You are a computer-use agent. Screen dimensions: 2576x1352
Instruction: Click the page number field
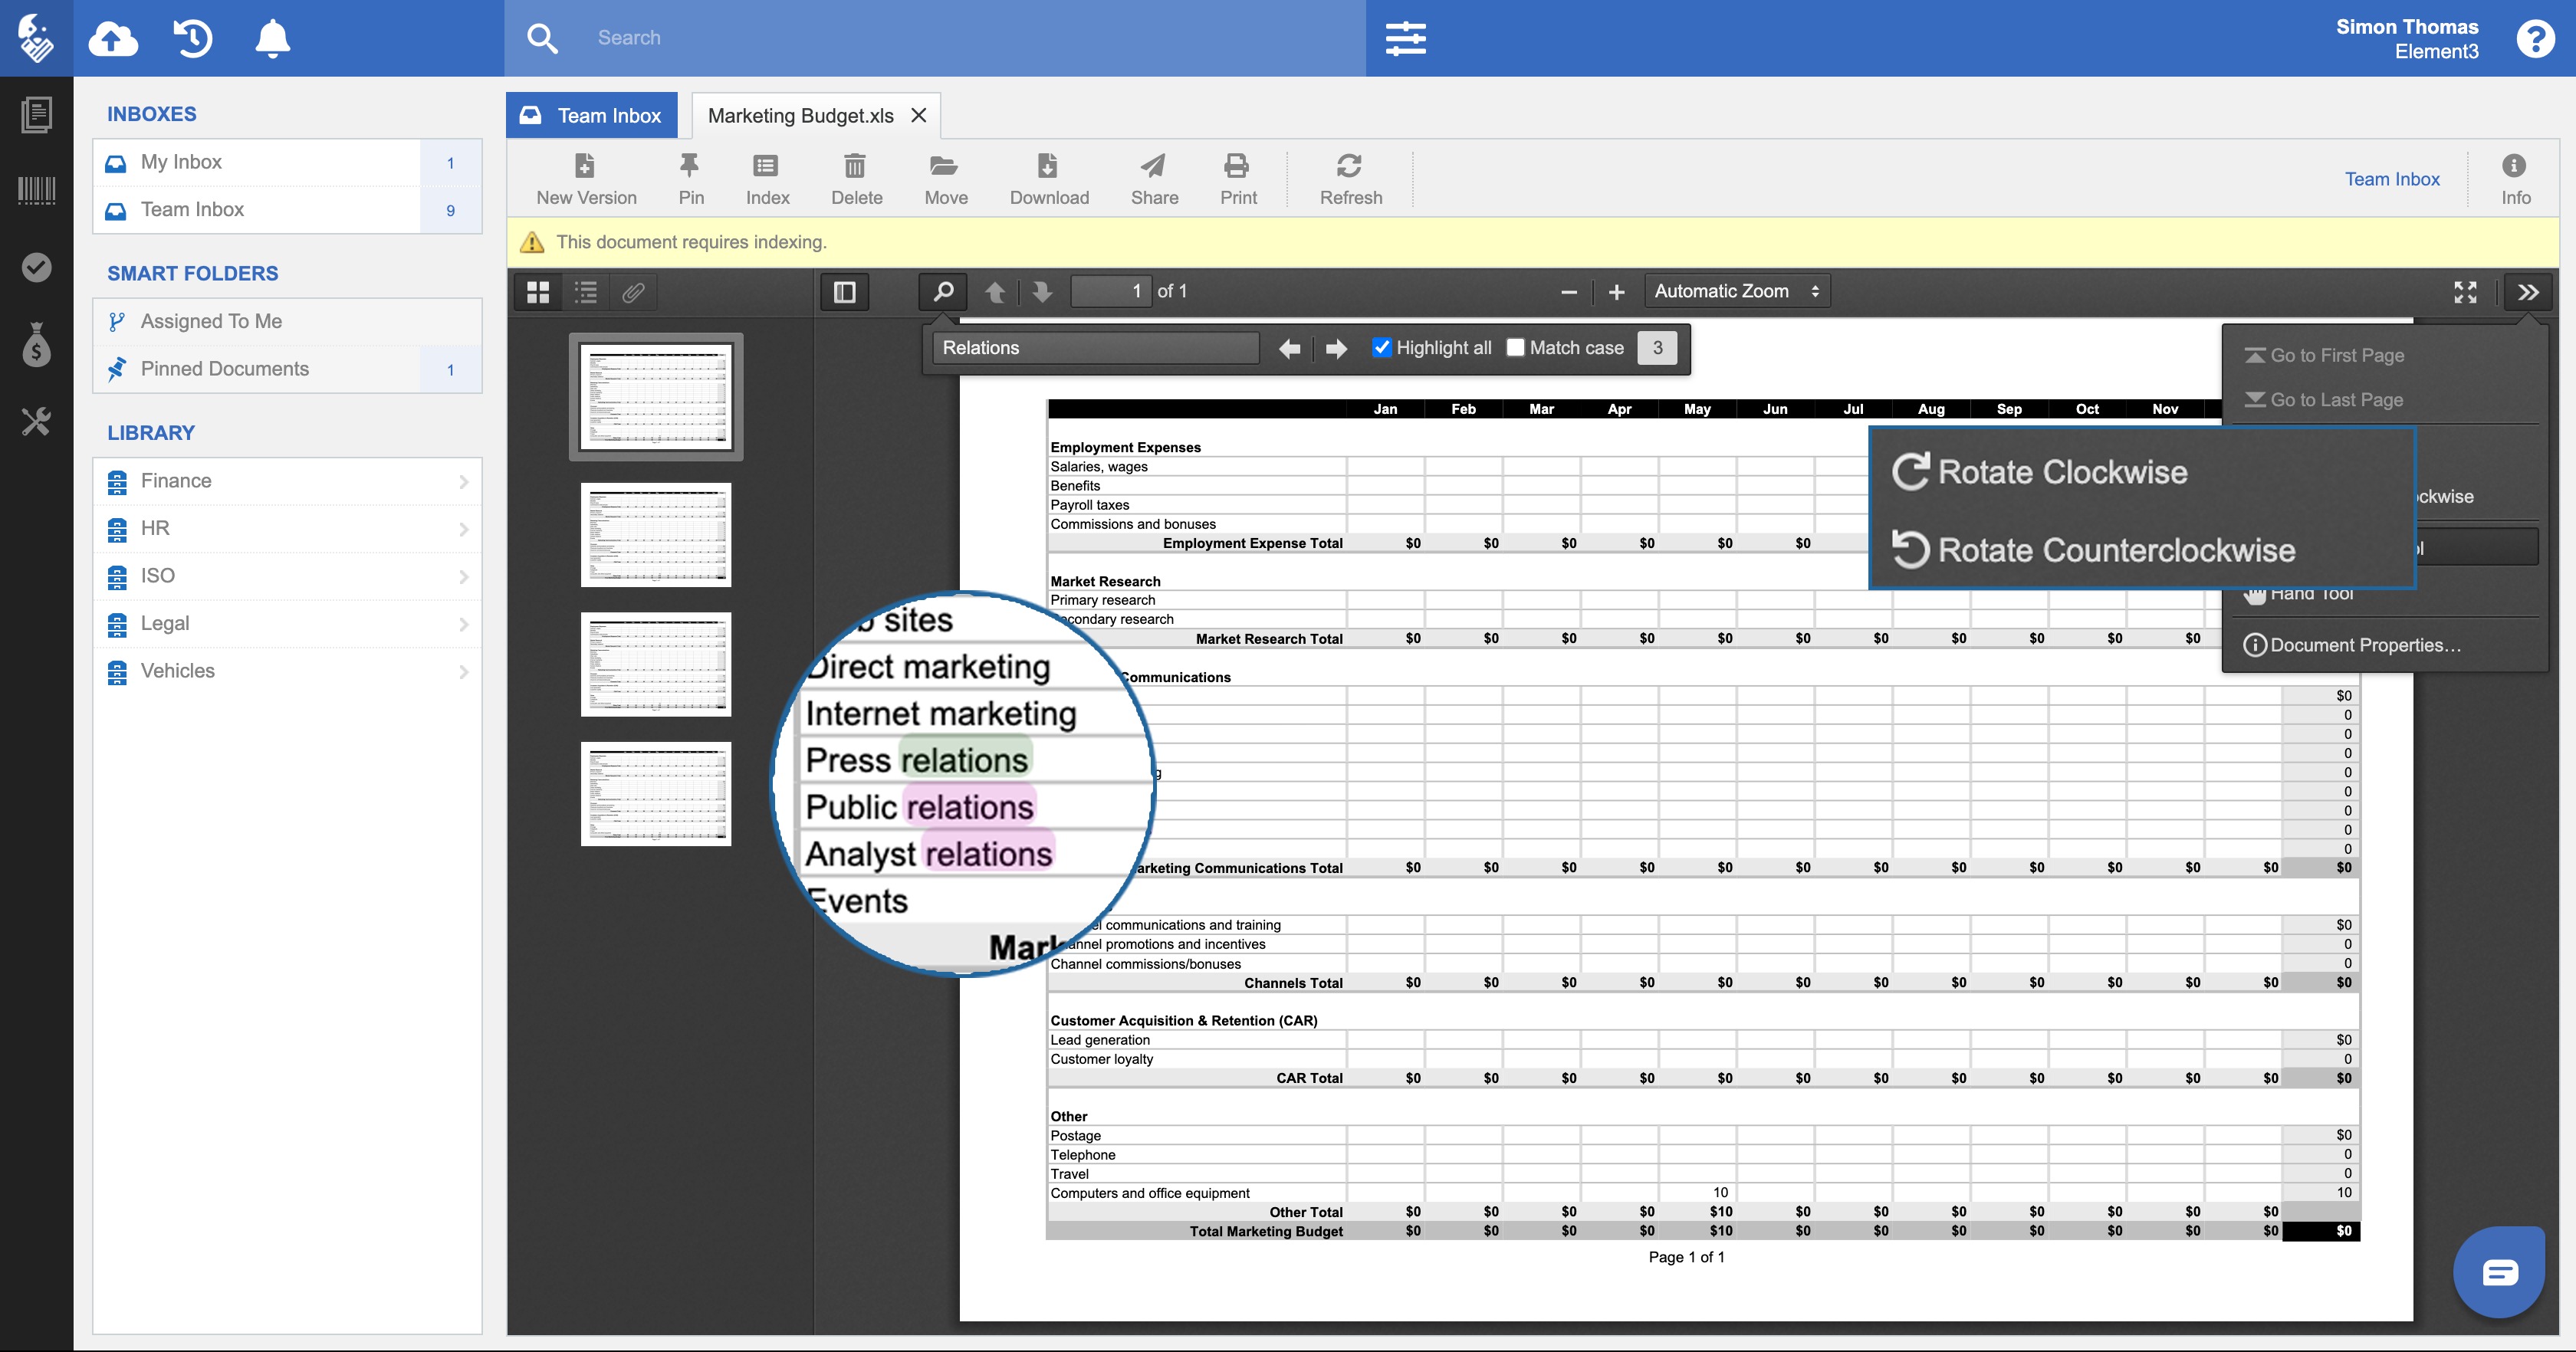click(1110, 291)
